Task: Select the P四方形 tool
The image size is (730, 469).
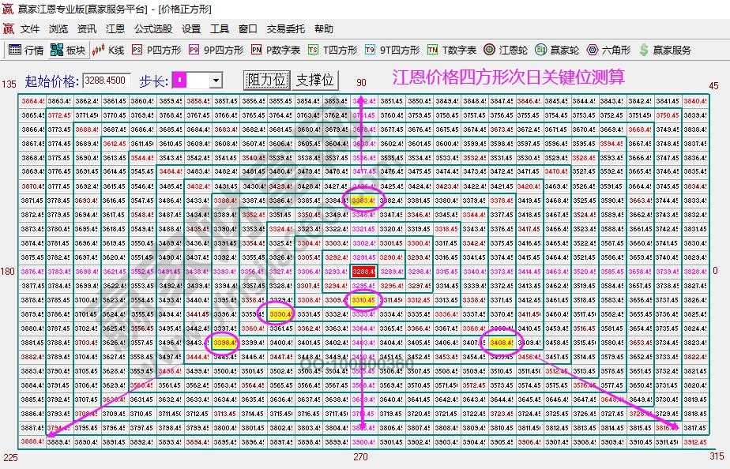Action: pos(150,48)
